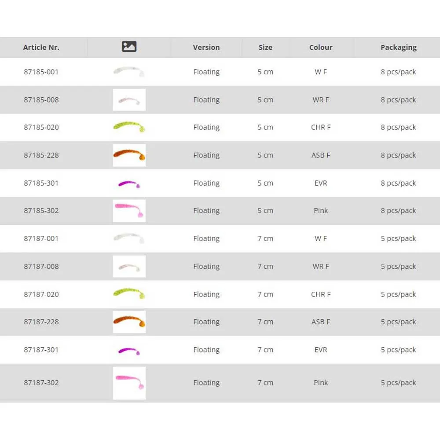The image size is (440, 440).
Task: Open the orange lure image for 87187-228
Action: tap(129, 322)
